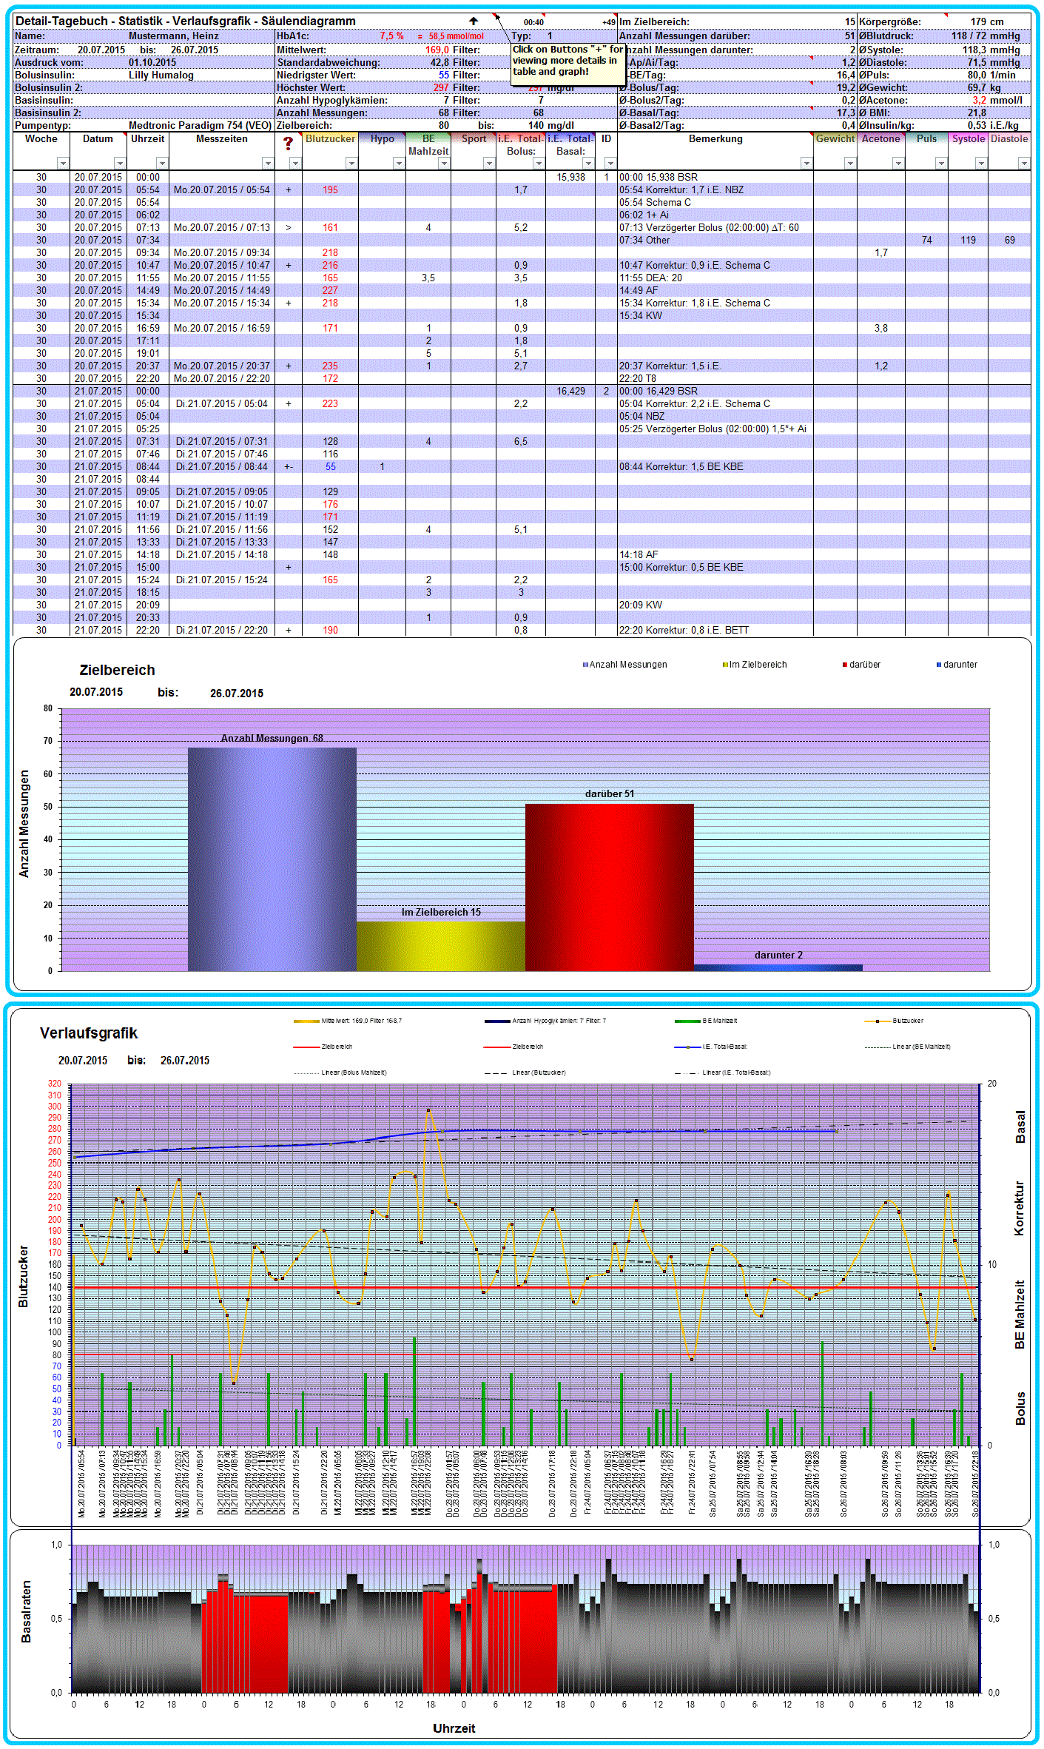This screenshot has height=1749, width=1044.
Task: Click the I.E. Total-Basal legend line marker
Action: coord(687,1047)
